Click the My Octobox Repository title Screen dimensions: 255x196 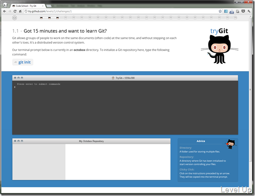91,141
